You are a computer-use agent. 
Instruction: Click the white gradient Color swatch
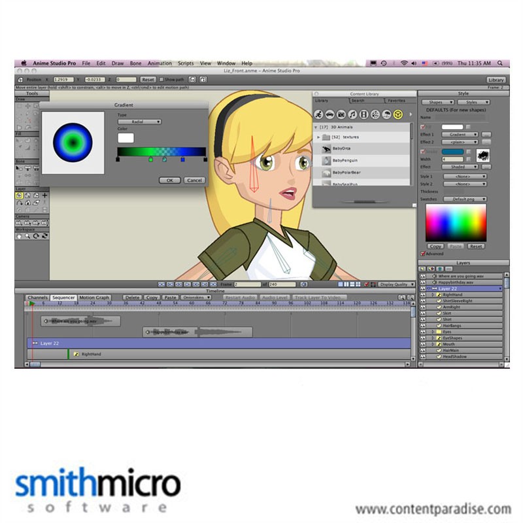(x=126, y=138)
